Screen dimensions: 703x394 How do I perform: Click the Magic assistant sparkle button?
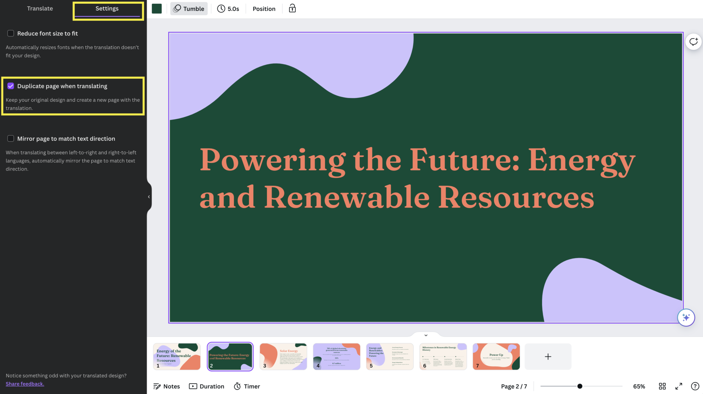pyautogui.click(x=686, y=317)
